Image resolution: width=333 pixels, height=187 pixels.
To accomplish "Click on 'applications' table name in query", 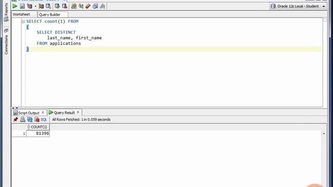I will 65,44.
